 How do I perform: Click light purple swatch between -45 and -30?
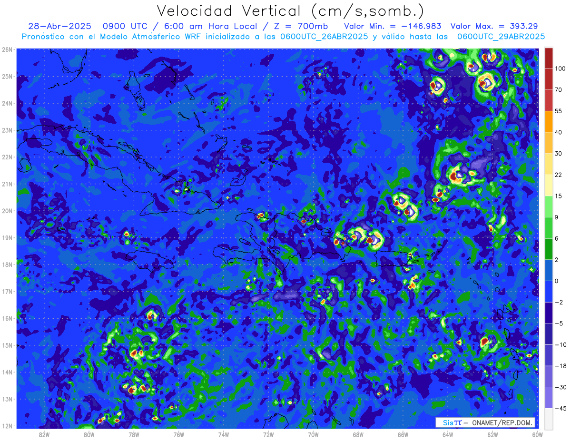(549, 397)
